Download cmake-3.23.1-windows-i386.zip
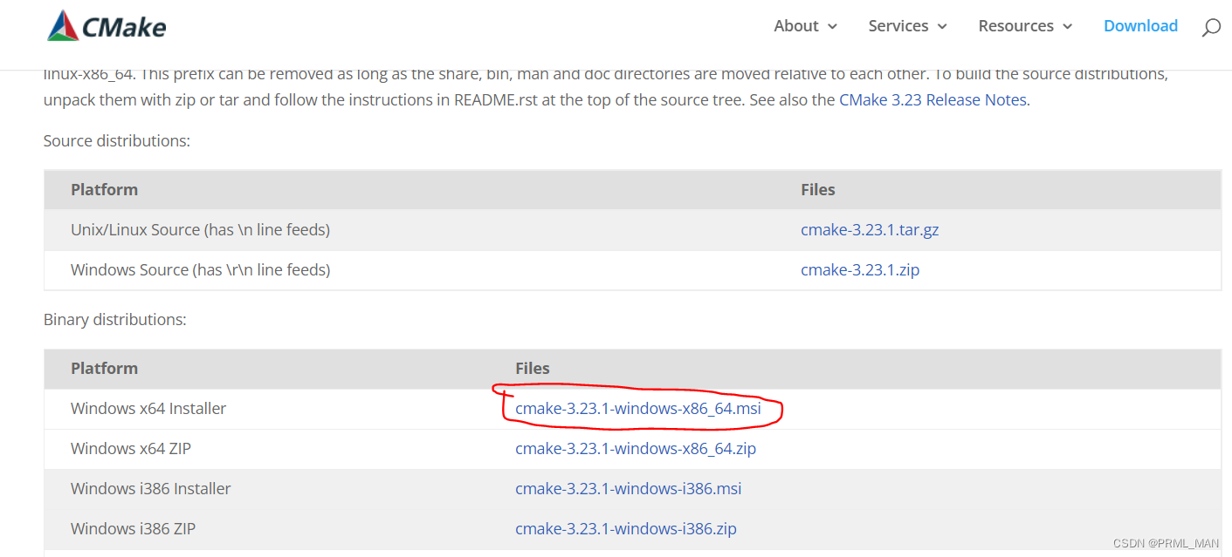Image resolution: width=1232 pixels, height=557 pixels. click(626, 529)
